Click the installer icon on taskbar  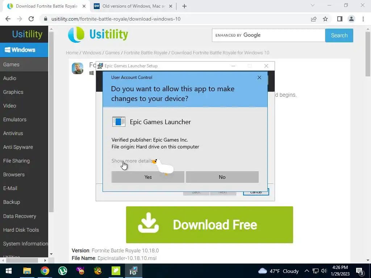point(134,271)
